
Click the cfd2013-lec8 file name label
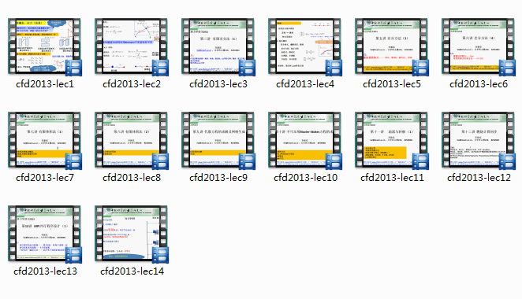(x=132, y=178)
